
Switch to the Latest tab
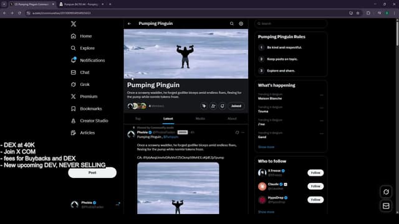click(x=168, y=119)
